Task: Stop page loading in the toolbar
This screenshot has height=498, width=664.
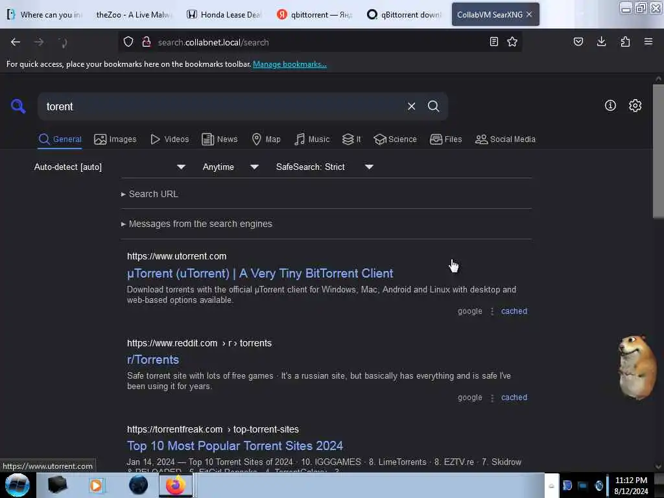Action: pyautogui.click(x=63, y=42)
